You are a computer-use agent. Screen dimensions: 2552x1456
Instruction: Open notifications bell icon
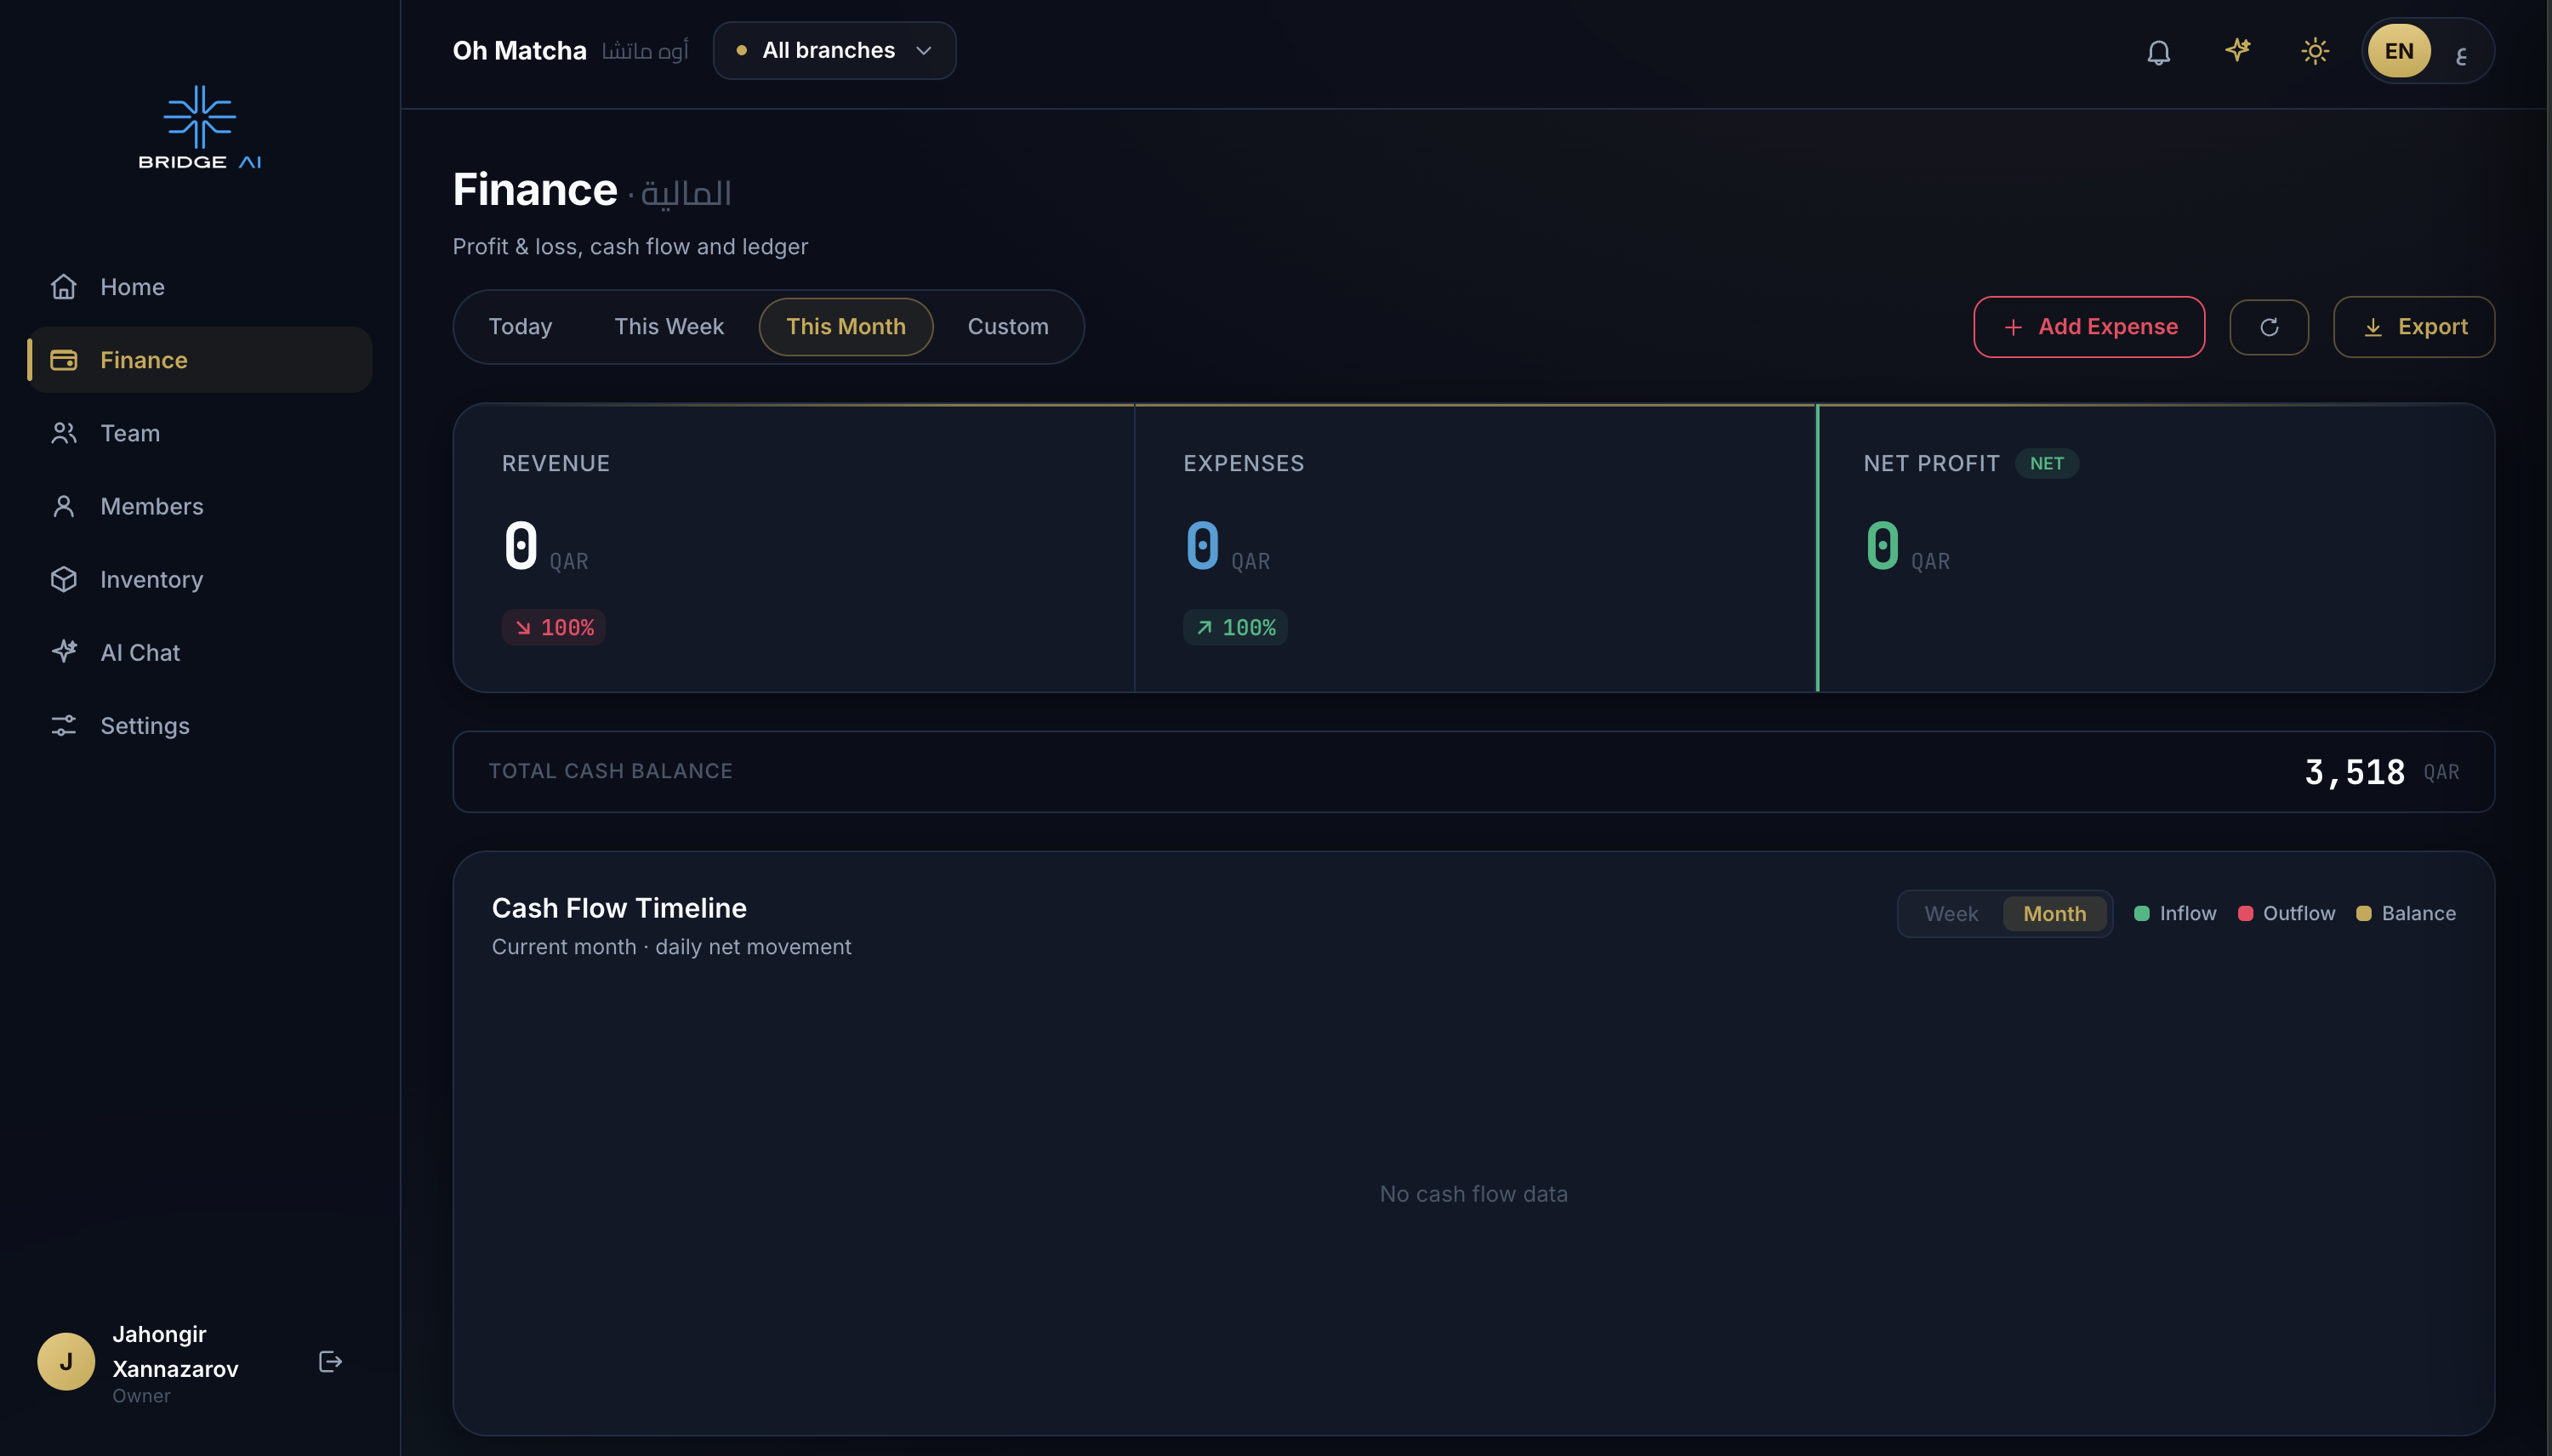pyautogui.click(x=2159, y=52)
